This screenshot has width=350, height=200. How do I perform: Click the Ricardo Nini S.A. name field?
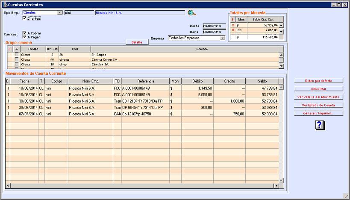(x=140, y=13)
